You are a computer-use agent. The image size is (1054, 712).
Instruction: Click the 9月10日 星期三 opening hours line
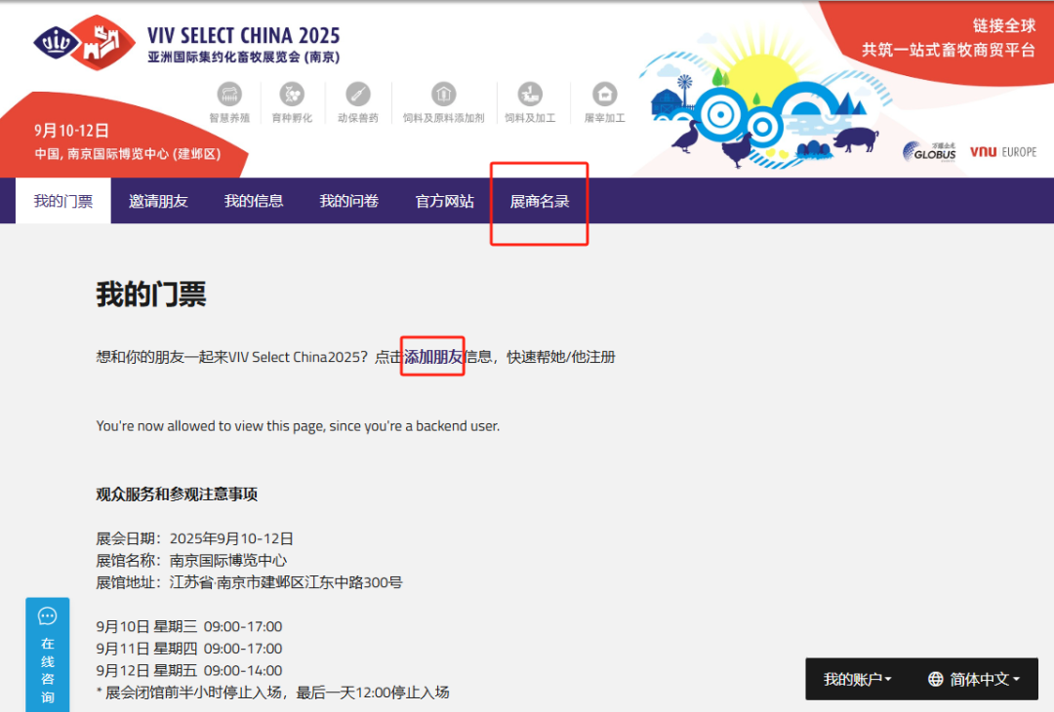[x=189, y=627]
